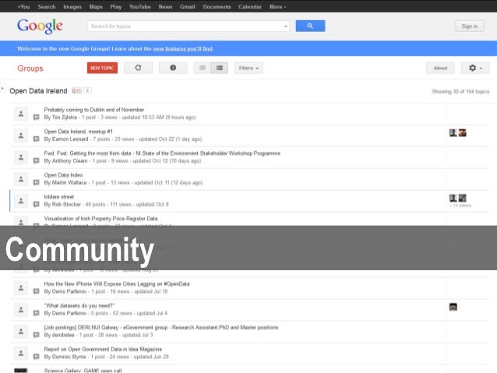Open the Filters dropdown
The width and height of the screenshot is (497, 373).
248,68
